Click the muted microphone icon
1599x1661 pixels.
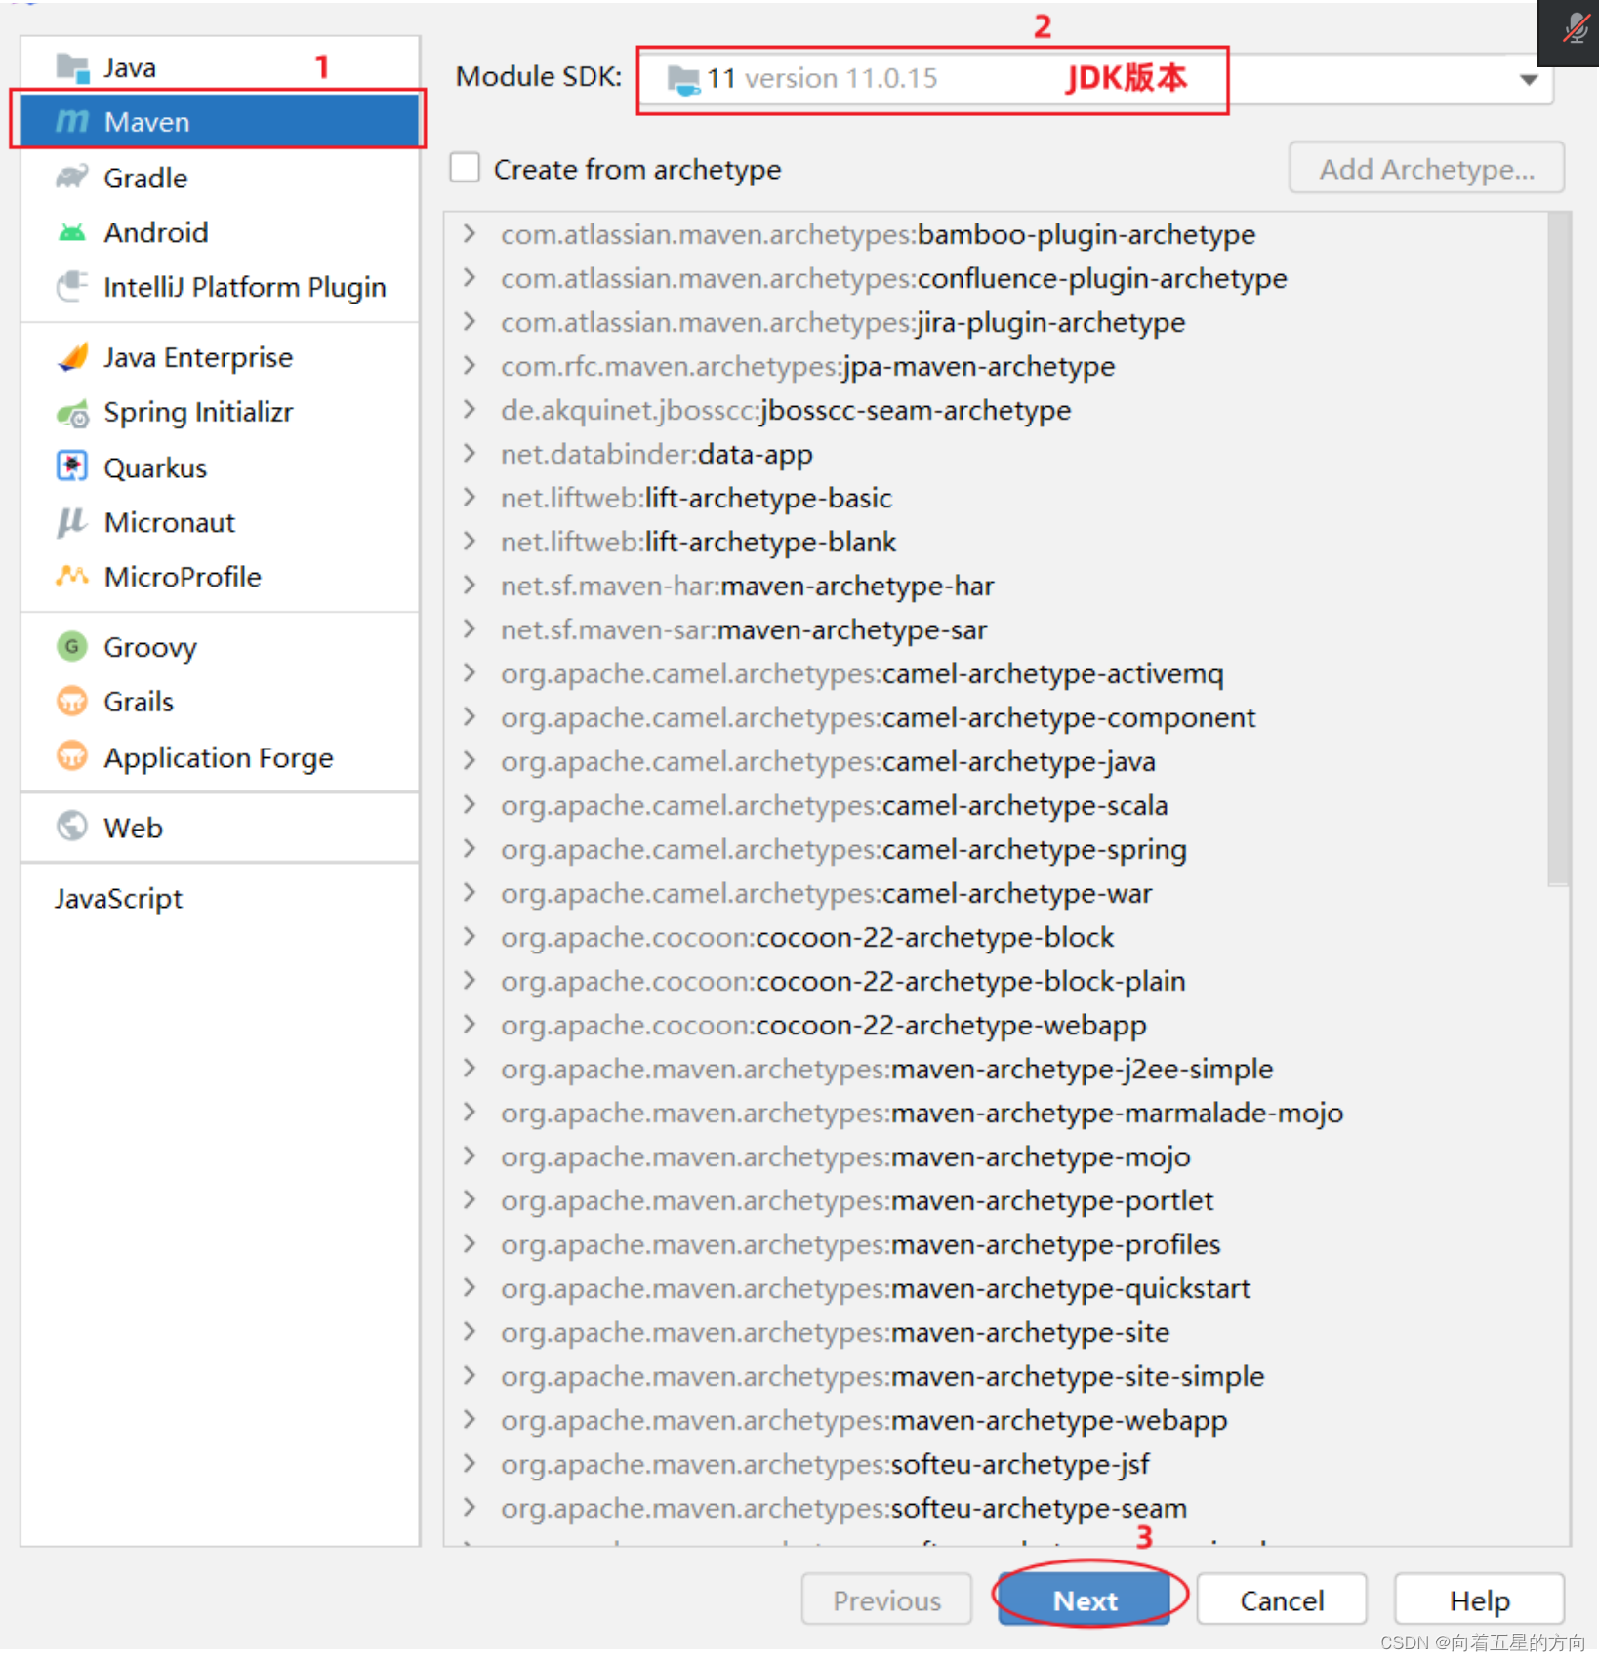point(1575,28)
